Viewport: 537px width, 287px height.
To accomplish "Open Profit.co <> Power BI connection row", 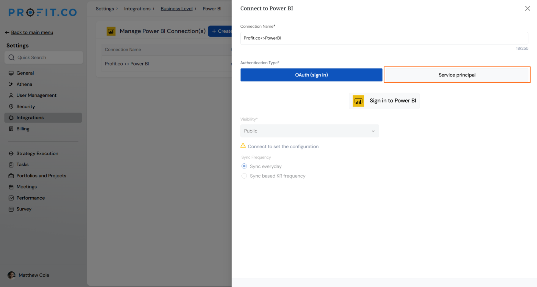I will (x=167, y=64).
